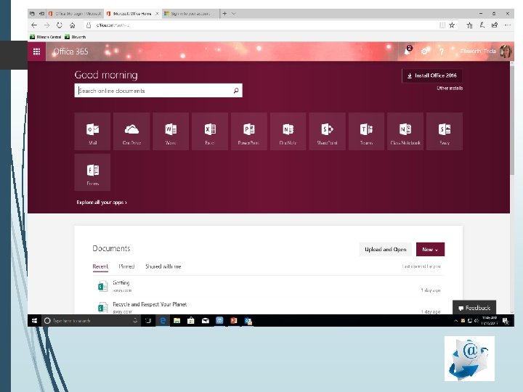
Task: Open Task View on taskbar
Action: click(x=148, y=321)
